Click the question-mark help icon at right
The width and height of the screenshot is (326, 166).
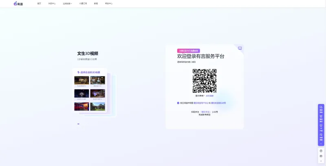coord(321,151)
